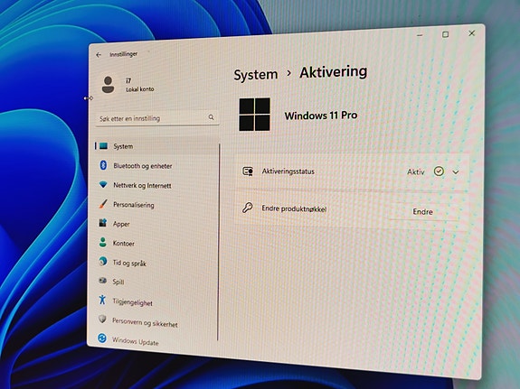Click the System breadcrumb link
The width and height of the screenshot is (520, 389).
pyautogui.click(x=256, y=75)
